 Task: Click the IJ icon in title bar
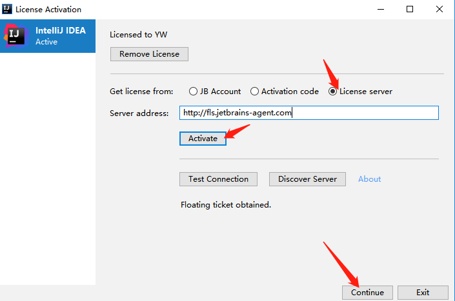[x=8, y=9]
